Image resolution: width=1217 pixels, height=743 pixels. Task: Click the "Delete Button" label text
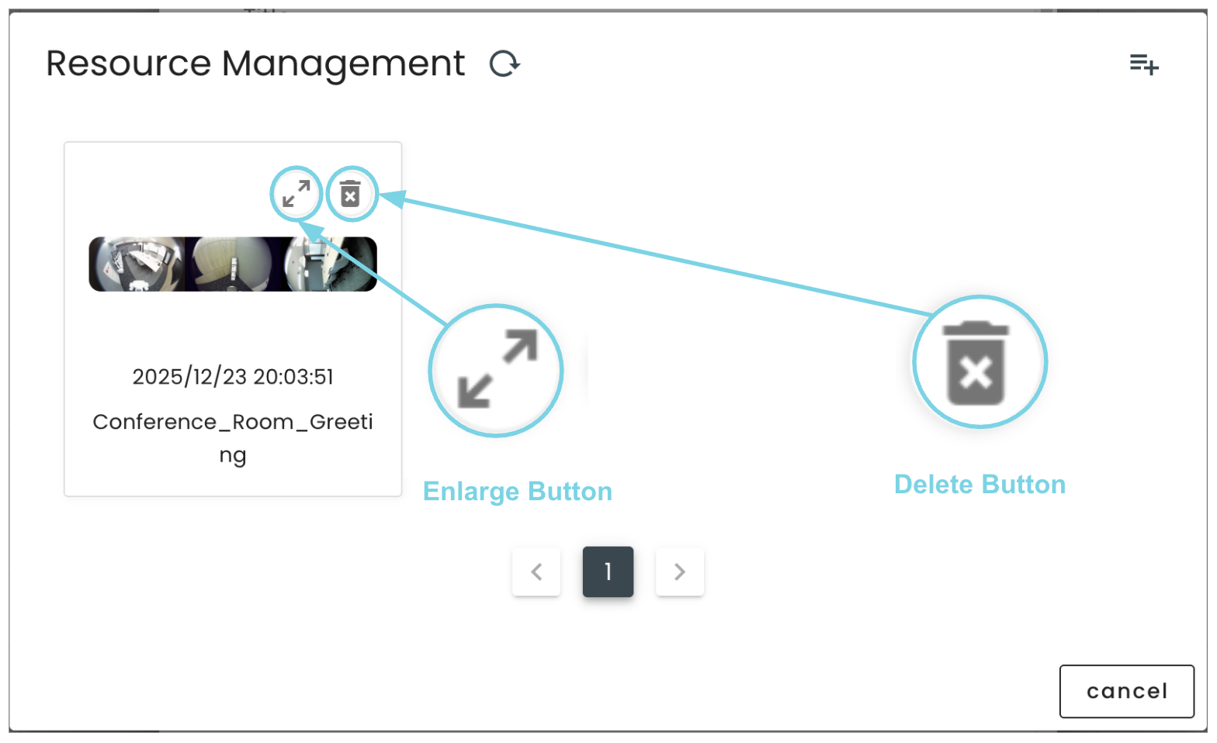coord(979,485)
